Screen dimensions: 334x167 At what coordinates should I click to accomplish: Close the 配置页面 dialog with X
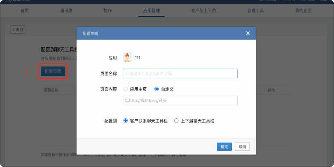click(x=248, y=33)
